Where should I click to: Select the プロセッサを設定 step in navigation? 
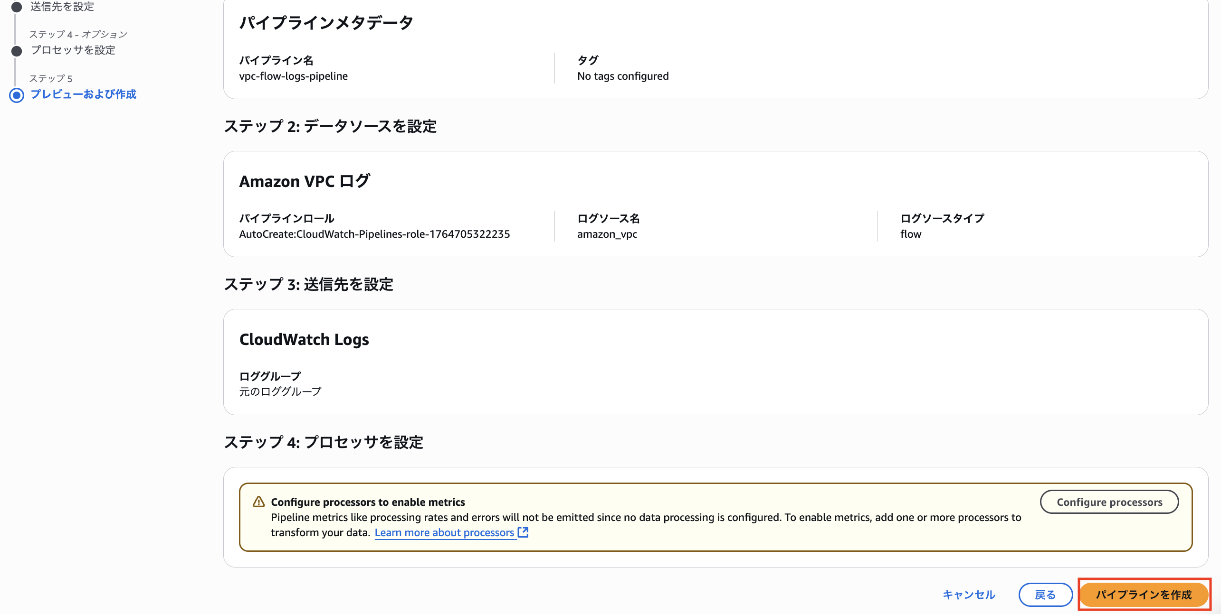[73, 50]
